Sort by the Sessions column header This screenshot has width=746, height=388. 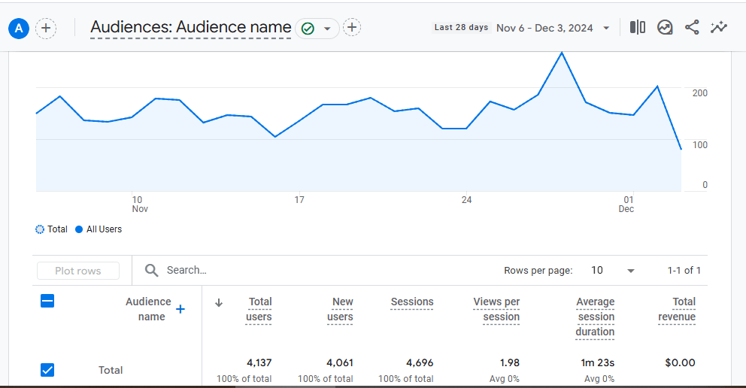point(412,302)
